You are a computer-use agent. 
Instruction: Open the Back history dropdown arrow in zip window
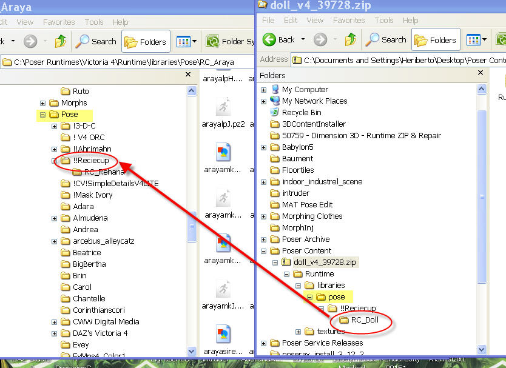pos(303,39)
